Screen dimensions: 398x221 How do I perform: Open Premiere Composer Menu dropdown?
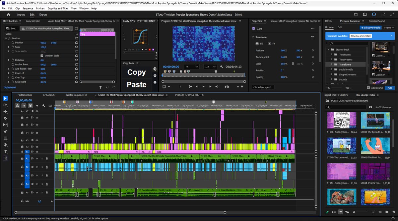click(x=389, y=28)
